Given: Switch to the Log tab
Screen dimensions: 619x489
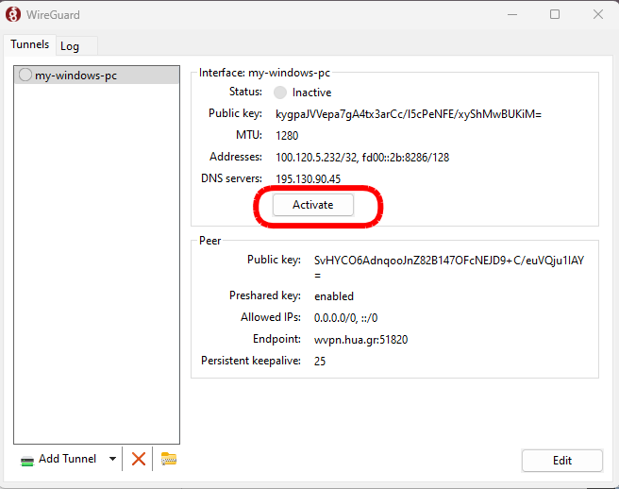Looking at the screenshot, I should [x=70, y=46].
